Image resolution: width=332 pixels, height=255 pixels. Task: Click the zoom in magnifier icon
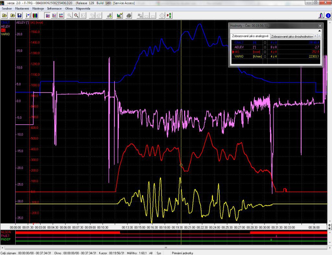click(70, 15)
